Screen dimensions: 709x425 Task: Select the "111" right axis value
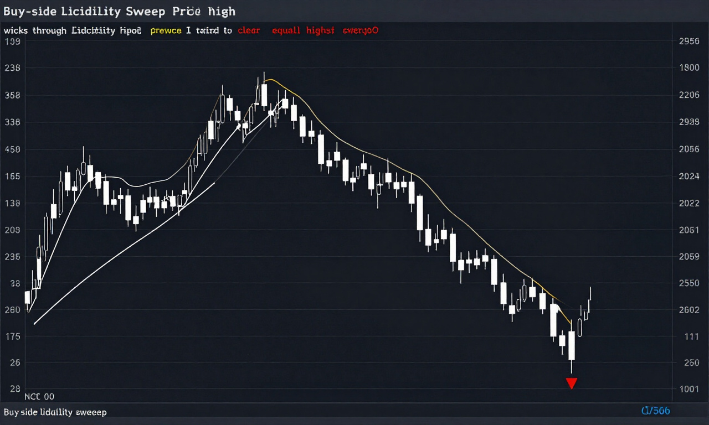(x=692, y=336)
